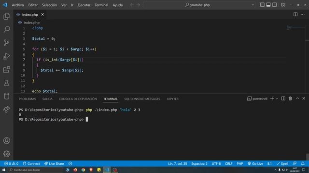Open the Accounts menu
The width and height of the screenshot is (309, 173).
(6, 141)
